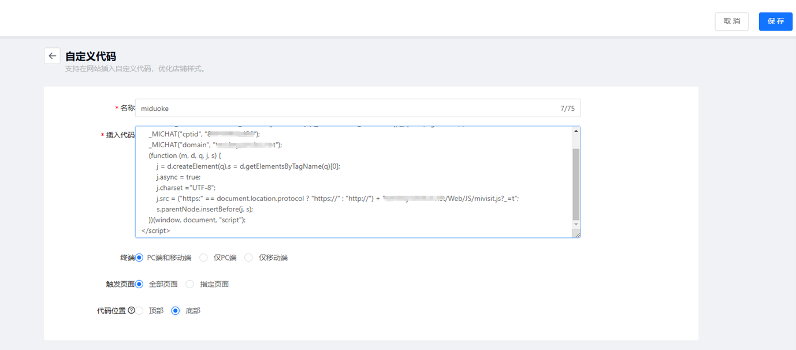Set code position to 底部
The height and width of the screenshot is (350, 796).
coord(176,311)
